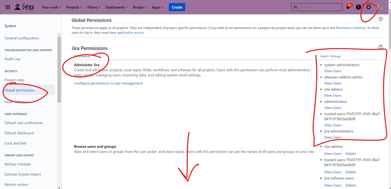The width and height of the screenshot is (391, 189).
Task: Open Default dashboard in sidebar
Action: 19,133
